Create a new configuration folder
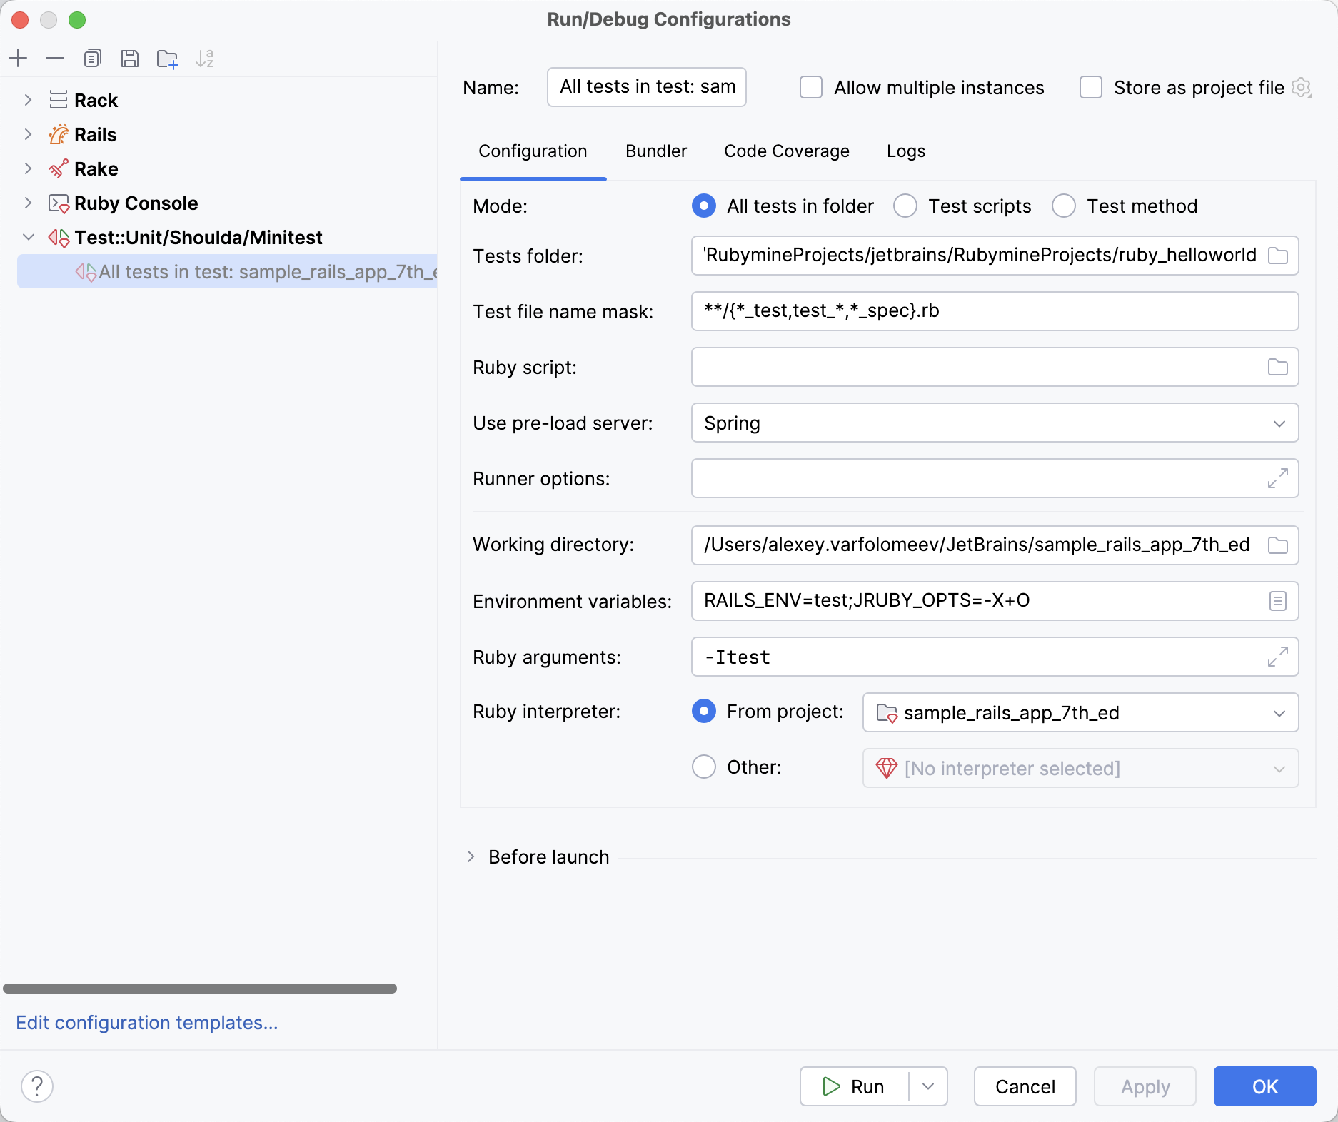 [x=167, y=59]
